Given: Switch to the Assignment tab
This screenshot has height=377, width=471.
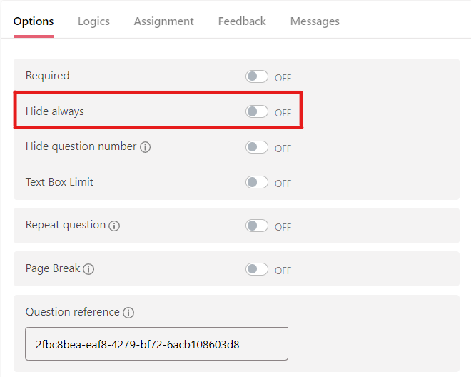Looking at the screenshot, I should pos(163,21).
